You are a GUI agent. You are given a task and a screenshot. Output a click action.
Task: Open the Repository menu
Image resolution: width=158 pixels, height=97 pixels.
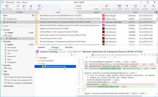pos(10,2)
